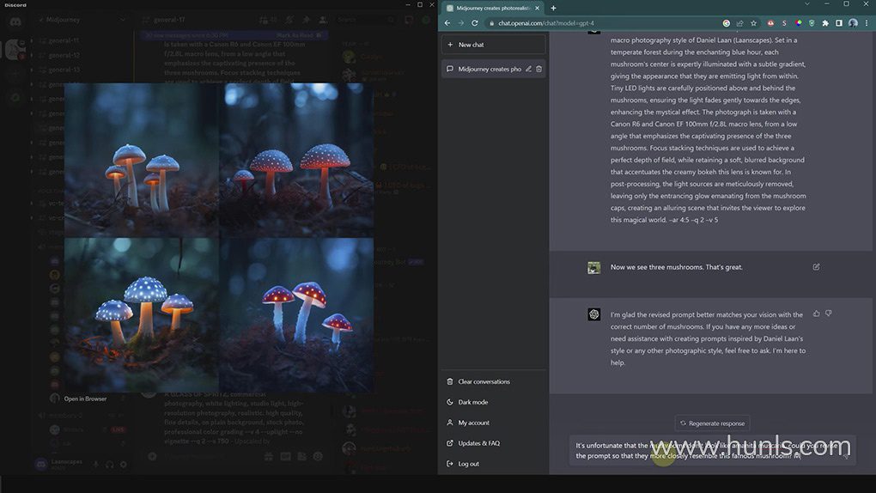Give thumbs up to the ChatGPT reply
Viewport: 876px width, 493px height.
(816, 313)
